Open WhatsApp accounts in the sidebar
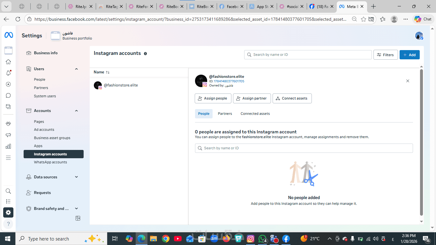 pos(50,162)
